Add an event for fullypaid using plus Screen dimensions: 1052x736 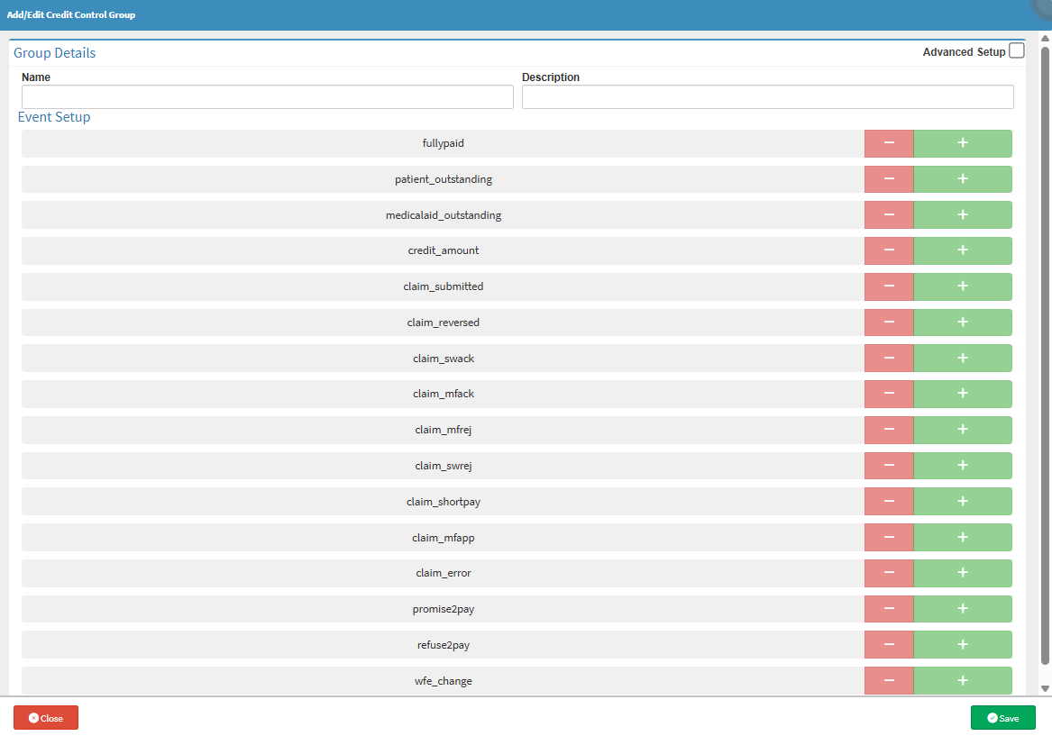962,143
